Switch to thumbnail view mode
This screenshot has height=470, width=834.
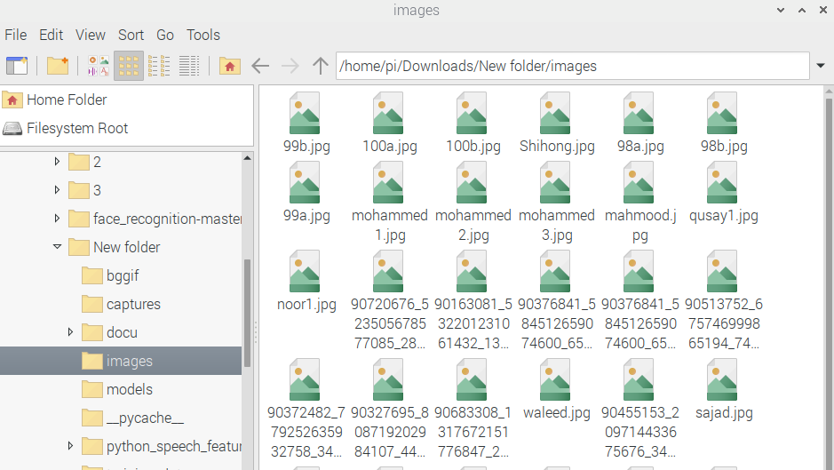(99, 66)
